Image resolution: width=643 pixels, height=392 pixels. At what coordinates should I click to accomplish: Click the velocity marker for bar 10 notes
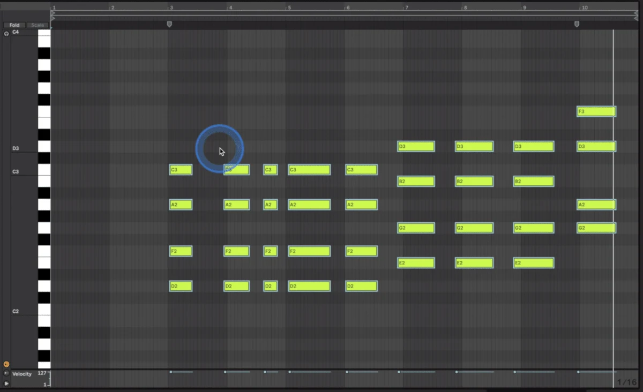(x=578, y=372)
